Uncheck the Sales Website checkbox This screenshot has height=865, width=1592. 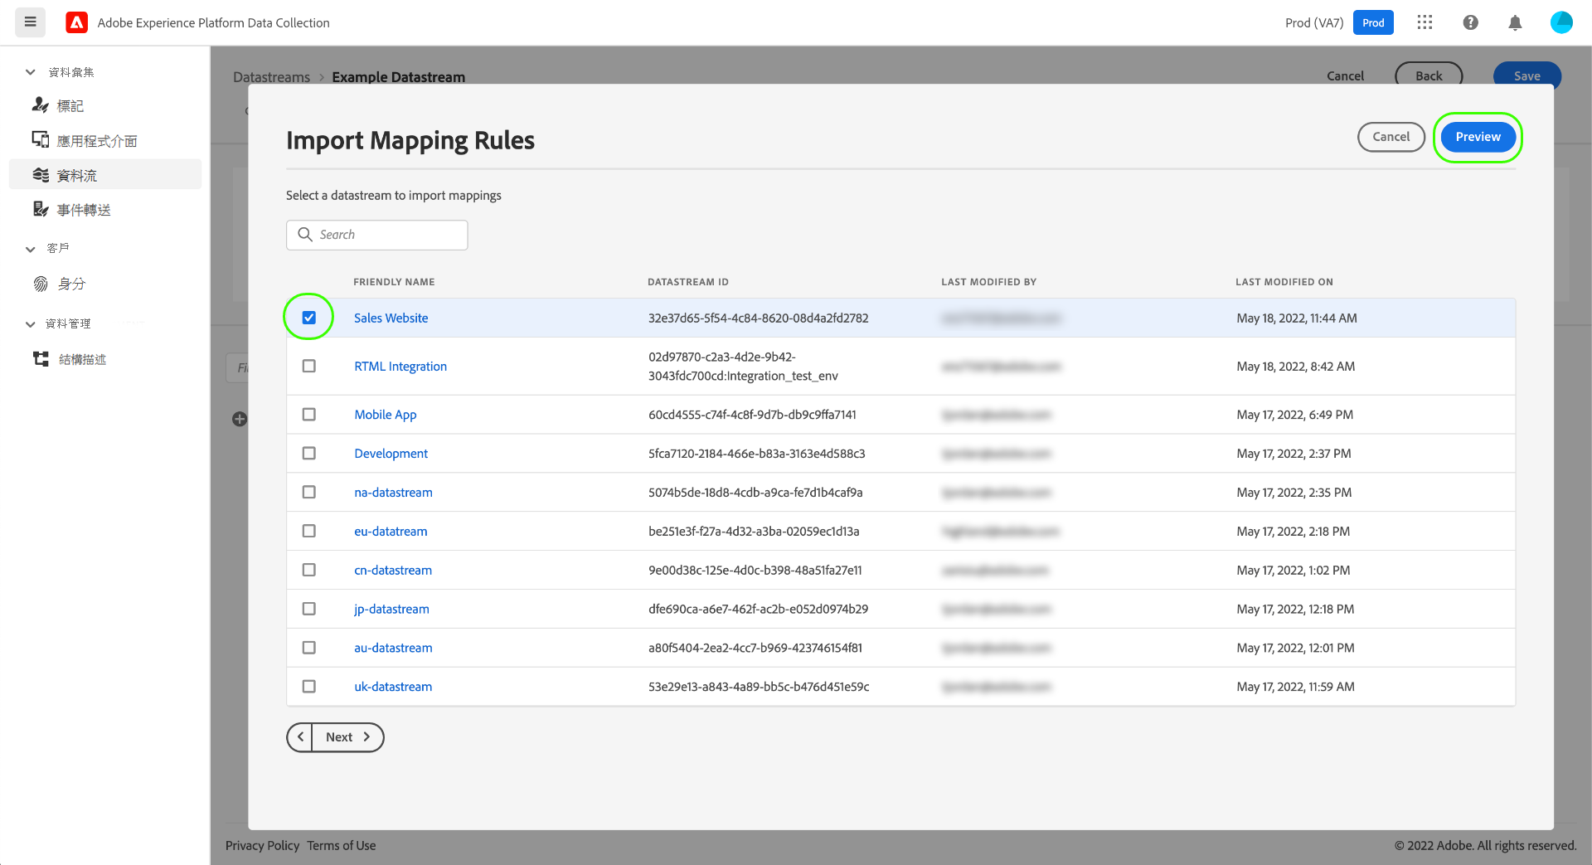click(309, 318)
